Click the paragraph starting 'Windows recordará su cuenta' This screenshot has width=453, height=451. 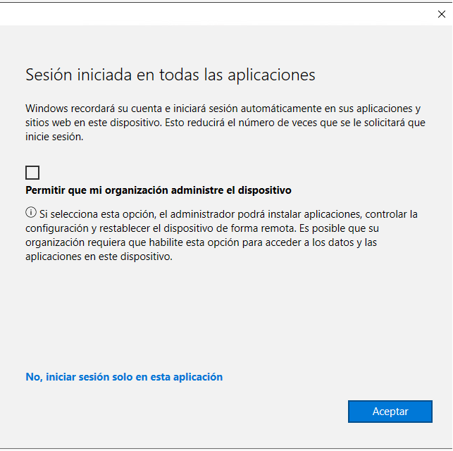coord(225,123)
